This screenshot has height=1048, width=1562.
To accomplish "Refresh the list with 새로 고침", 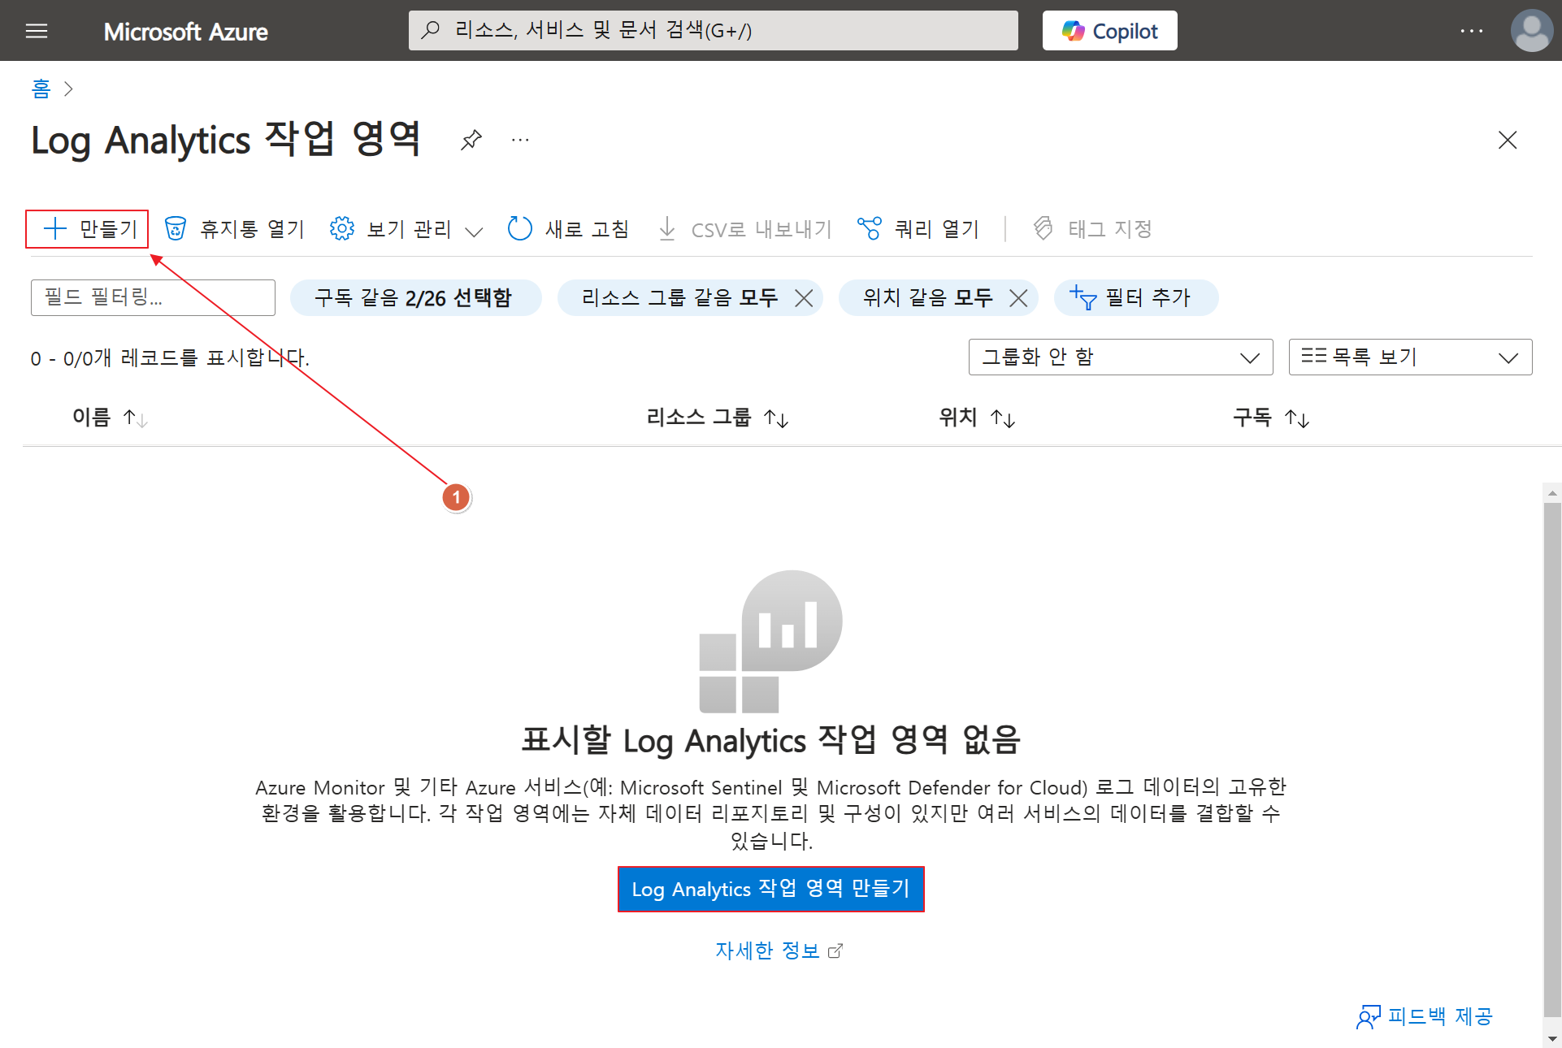I will tap(569, 229).
